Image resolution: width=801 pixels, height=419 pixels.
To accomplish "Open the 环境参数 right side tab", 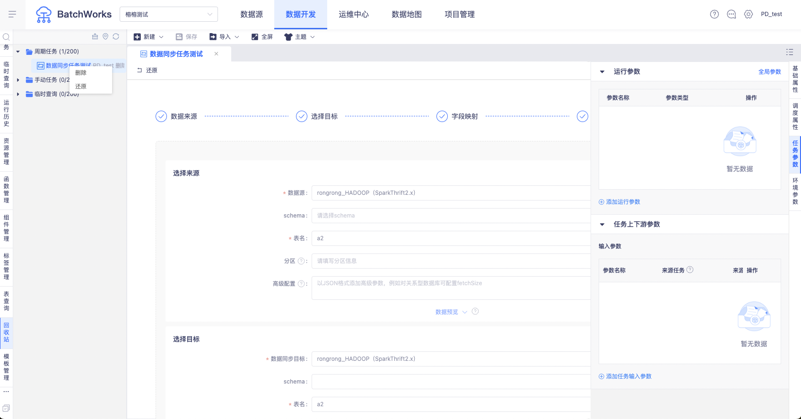I will 795,191.
